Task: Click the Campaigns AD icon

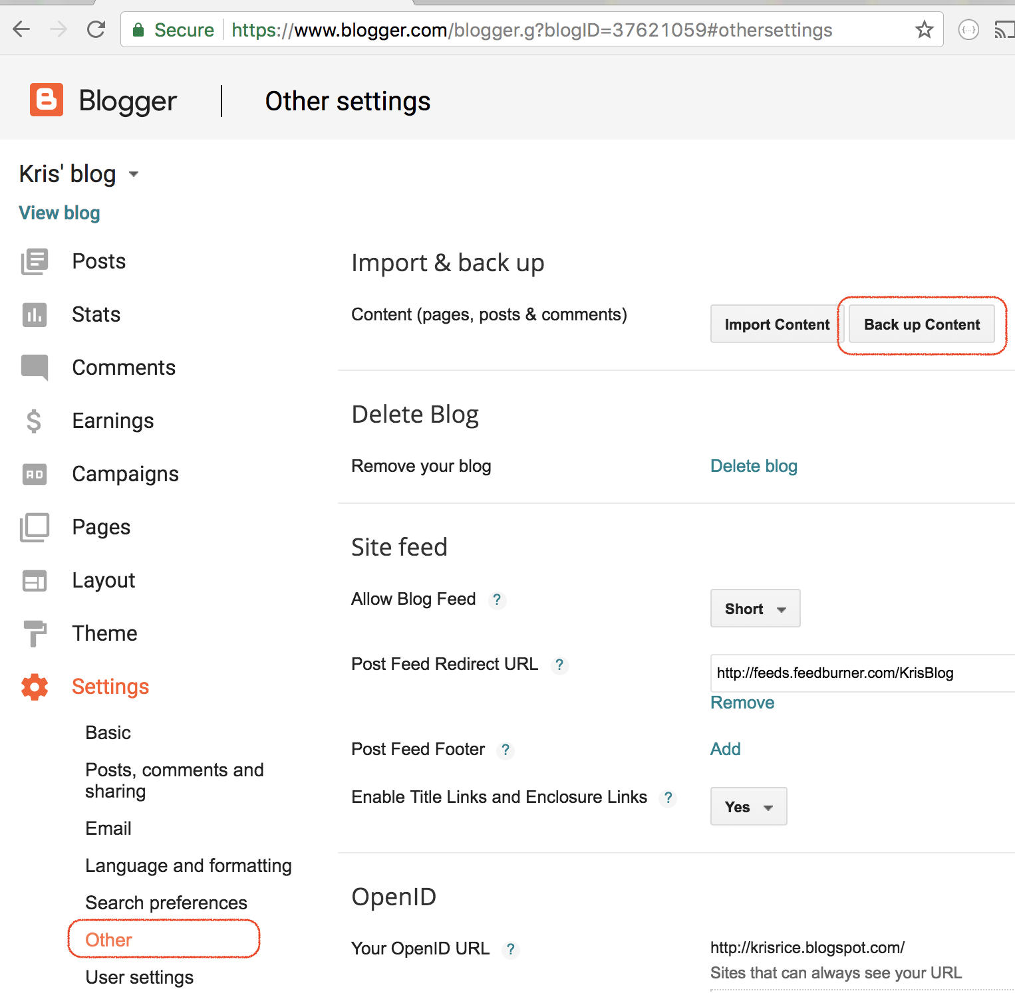Action: coord(35,474)
